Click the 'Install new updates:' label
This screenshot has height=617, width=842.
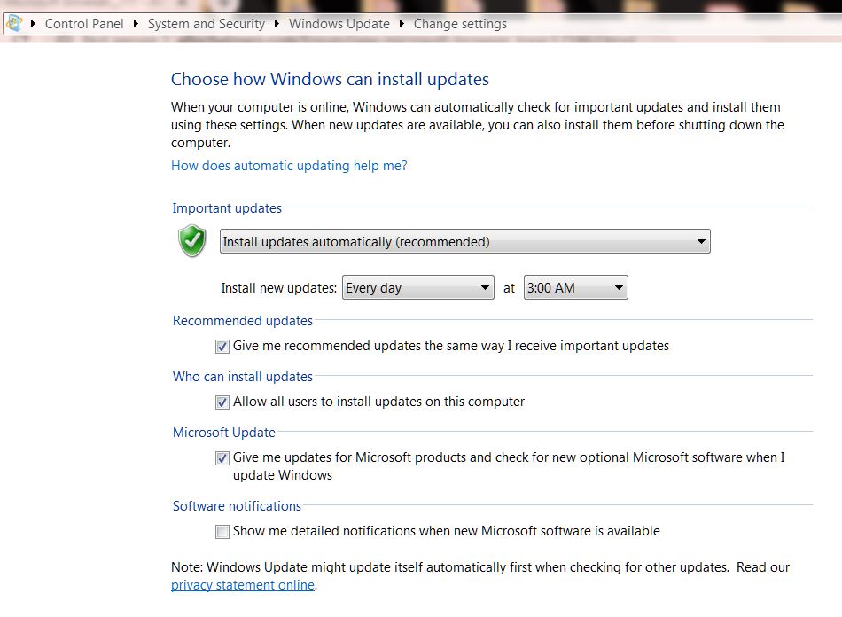(278, 288)
